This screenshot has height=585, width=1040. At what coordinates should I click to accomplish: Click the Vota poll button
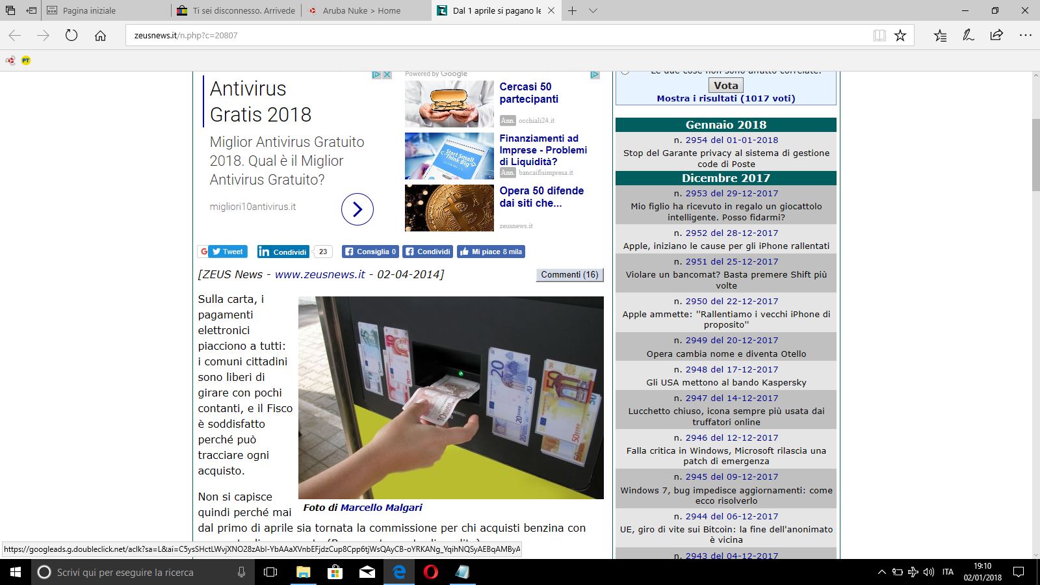(725, 86)
